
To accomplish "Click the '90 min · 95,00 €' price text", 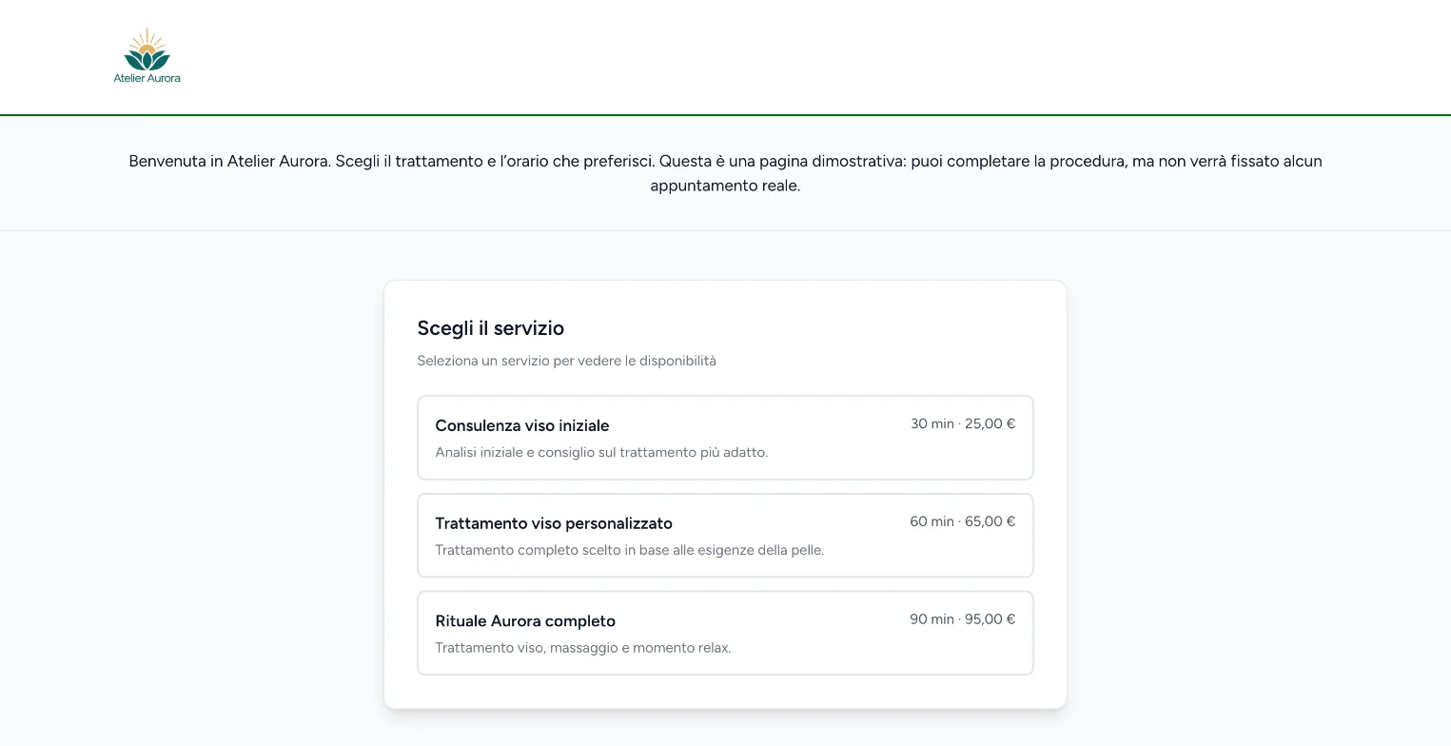I will [x=963, y=619].
